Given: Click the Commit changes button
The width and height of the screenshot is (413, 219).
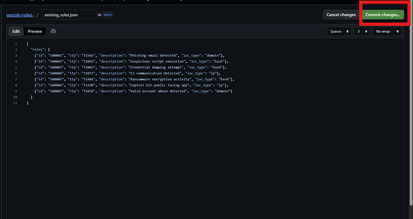Looking at the screenshot, I should (383, 15).
